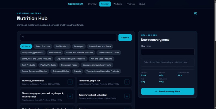Screen dimensions: 216x109
Task: Add Tomatoes, grape, raw to meal
Action: [127, 82]
